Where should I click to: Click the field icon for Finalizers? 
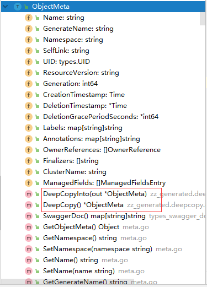[x=29, y=161]
